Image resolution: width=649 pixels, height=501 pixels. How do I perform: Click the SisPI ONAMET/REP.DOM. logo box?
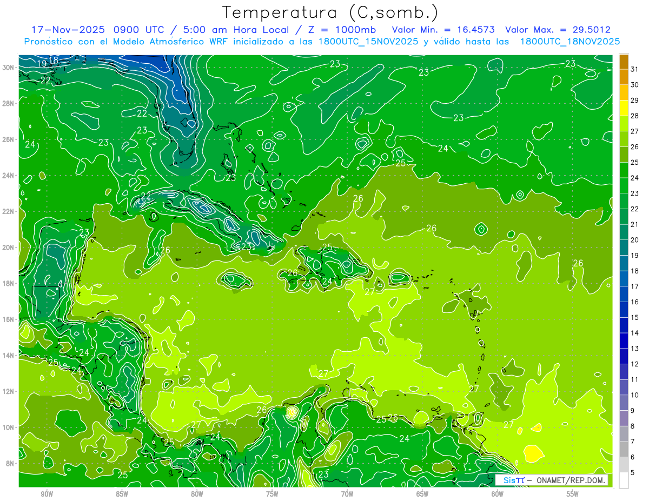[552, 480]
